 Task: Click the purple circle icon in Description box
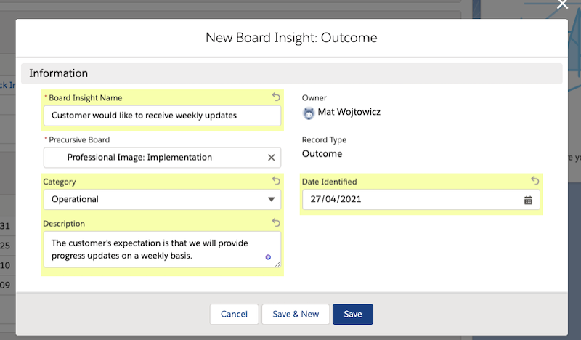click(268, 257)
